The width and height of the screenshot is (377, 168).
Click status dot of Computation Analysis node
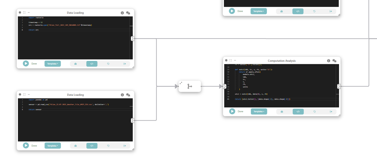click(226, 60)
